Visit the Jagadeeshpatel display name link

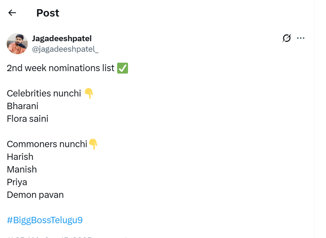62,38
